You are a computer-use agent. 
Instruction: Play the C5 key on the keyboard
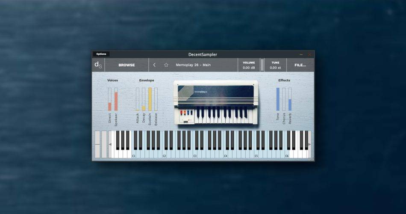[x=256, y=154]
